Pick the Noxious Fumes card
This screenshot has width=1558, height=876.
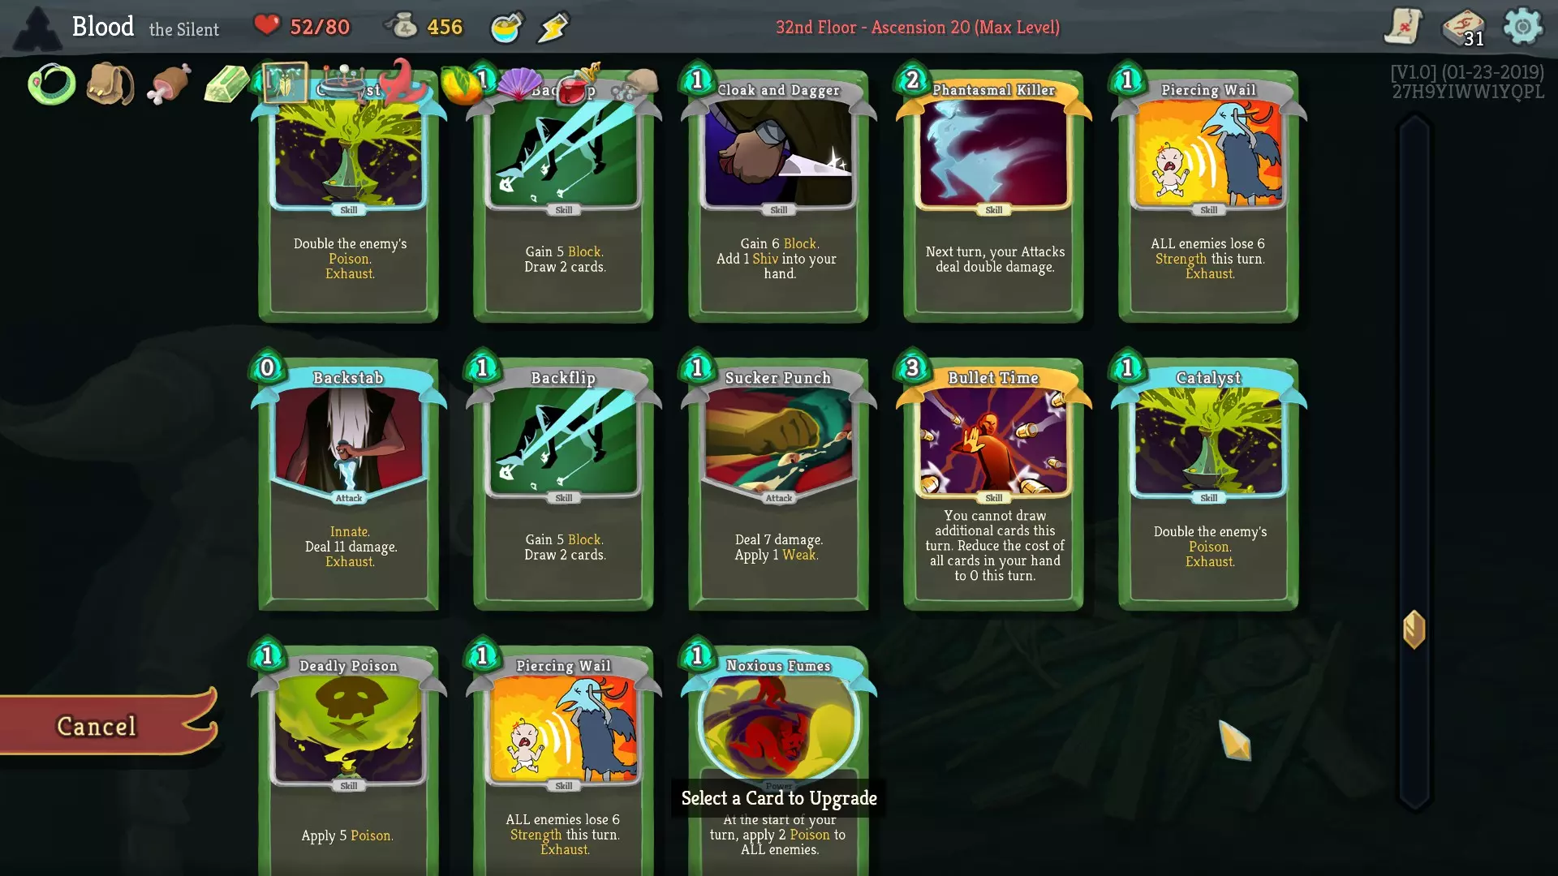tap(778, 758)
